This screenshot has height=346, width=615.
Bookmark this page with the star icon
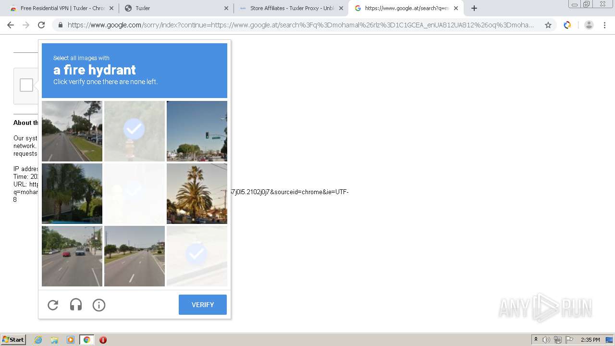[x=548, y=25]
